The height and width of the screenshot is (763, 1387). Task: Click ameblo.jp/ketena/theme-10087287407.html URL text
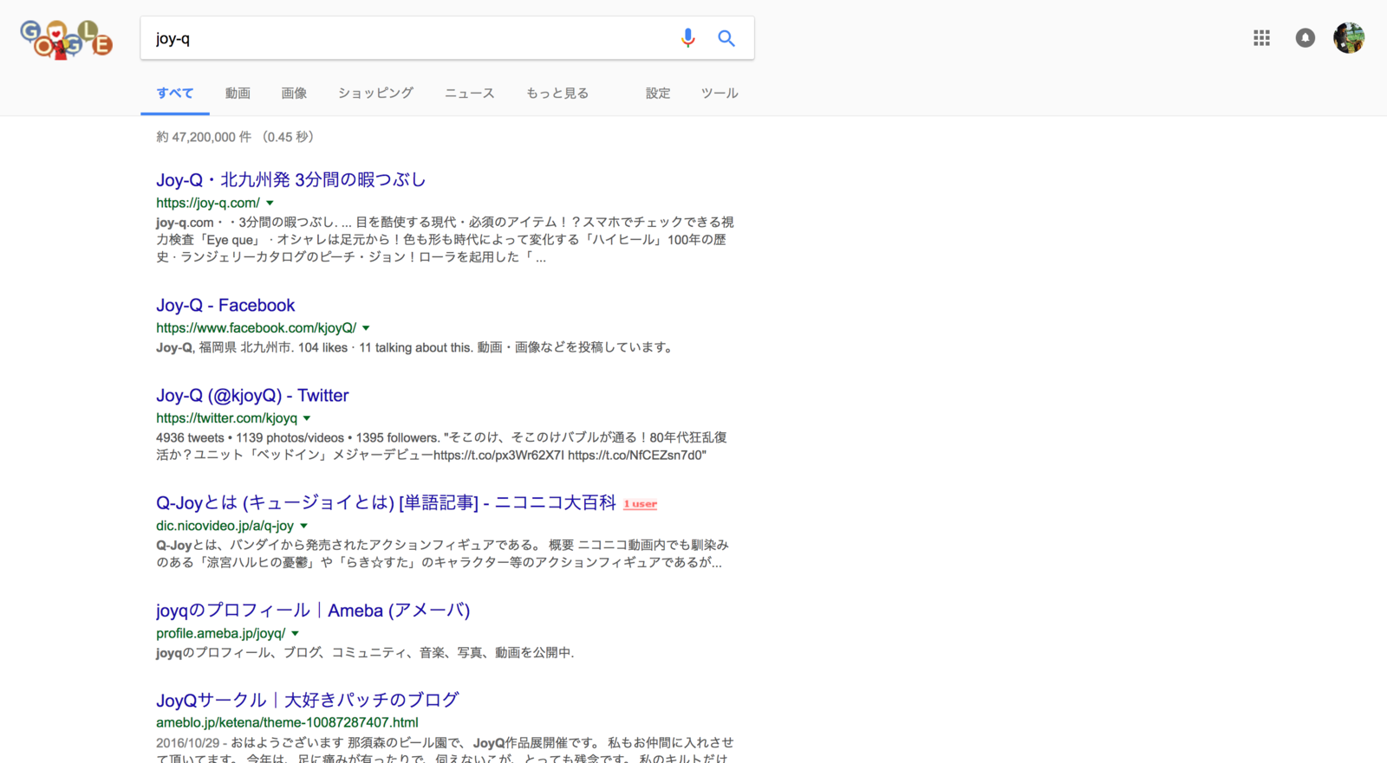click(287, 722)
